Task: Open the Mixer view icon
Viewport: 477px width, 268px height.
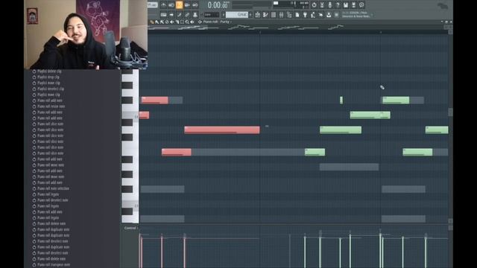Action: pyautogui.click(x=281, y=15)
